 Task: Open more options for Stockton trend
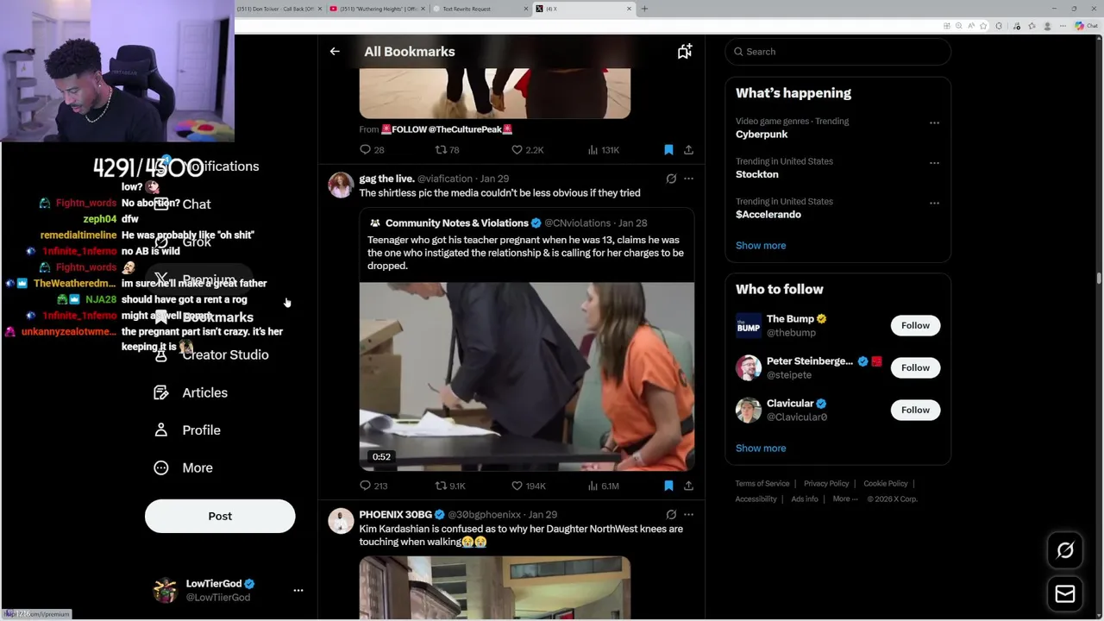point(934,162)
